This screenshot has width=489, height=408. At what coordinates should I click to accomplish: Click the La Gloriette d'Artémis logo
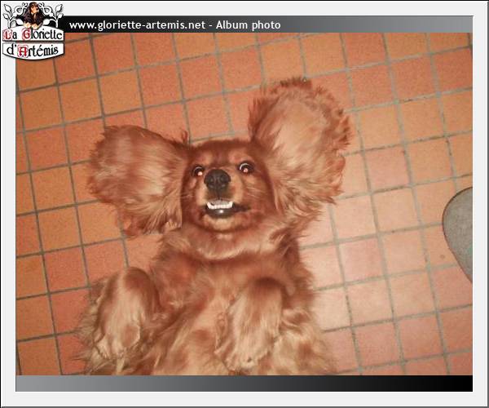[x=33, y=30]
